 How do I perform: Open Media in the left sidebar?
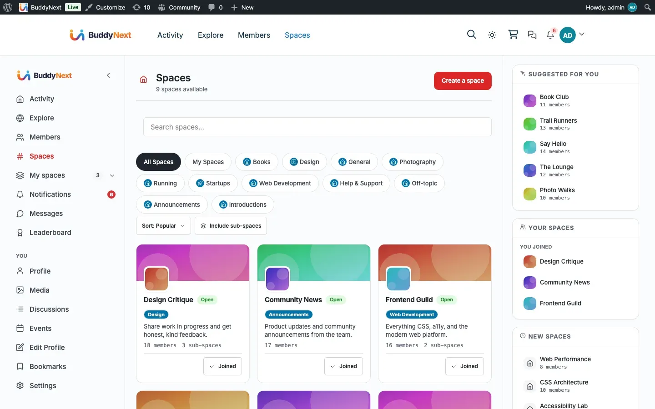click(x=65, y=290)
